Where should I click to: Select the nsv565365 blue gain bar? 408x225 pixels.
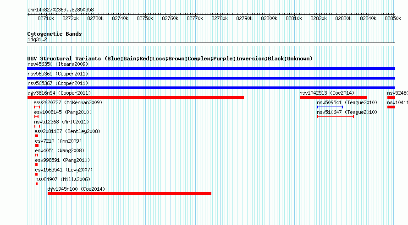click(211, 78)
